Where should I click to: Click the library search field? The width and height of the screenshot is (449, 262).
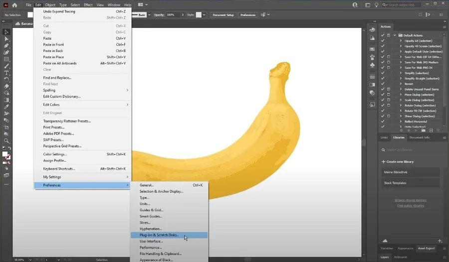point(411,150)
